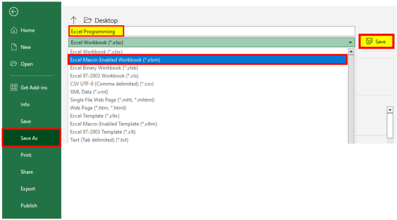
Task: Click the Home house icon in sidebar
Action: click(x=14, y=30)
